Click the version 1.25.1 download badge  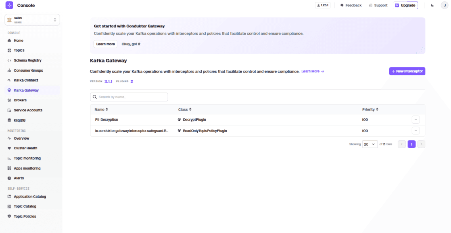click(x=323, y=5)
